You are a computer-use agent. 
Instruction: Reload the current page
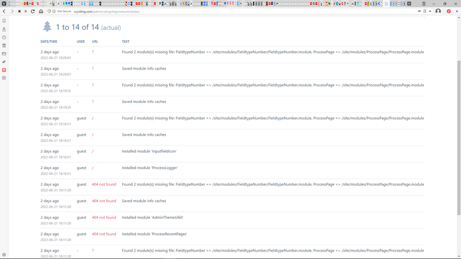click(33, 12)
